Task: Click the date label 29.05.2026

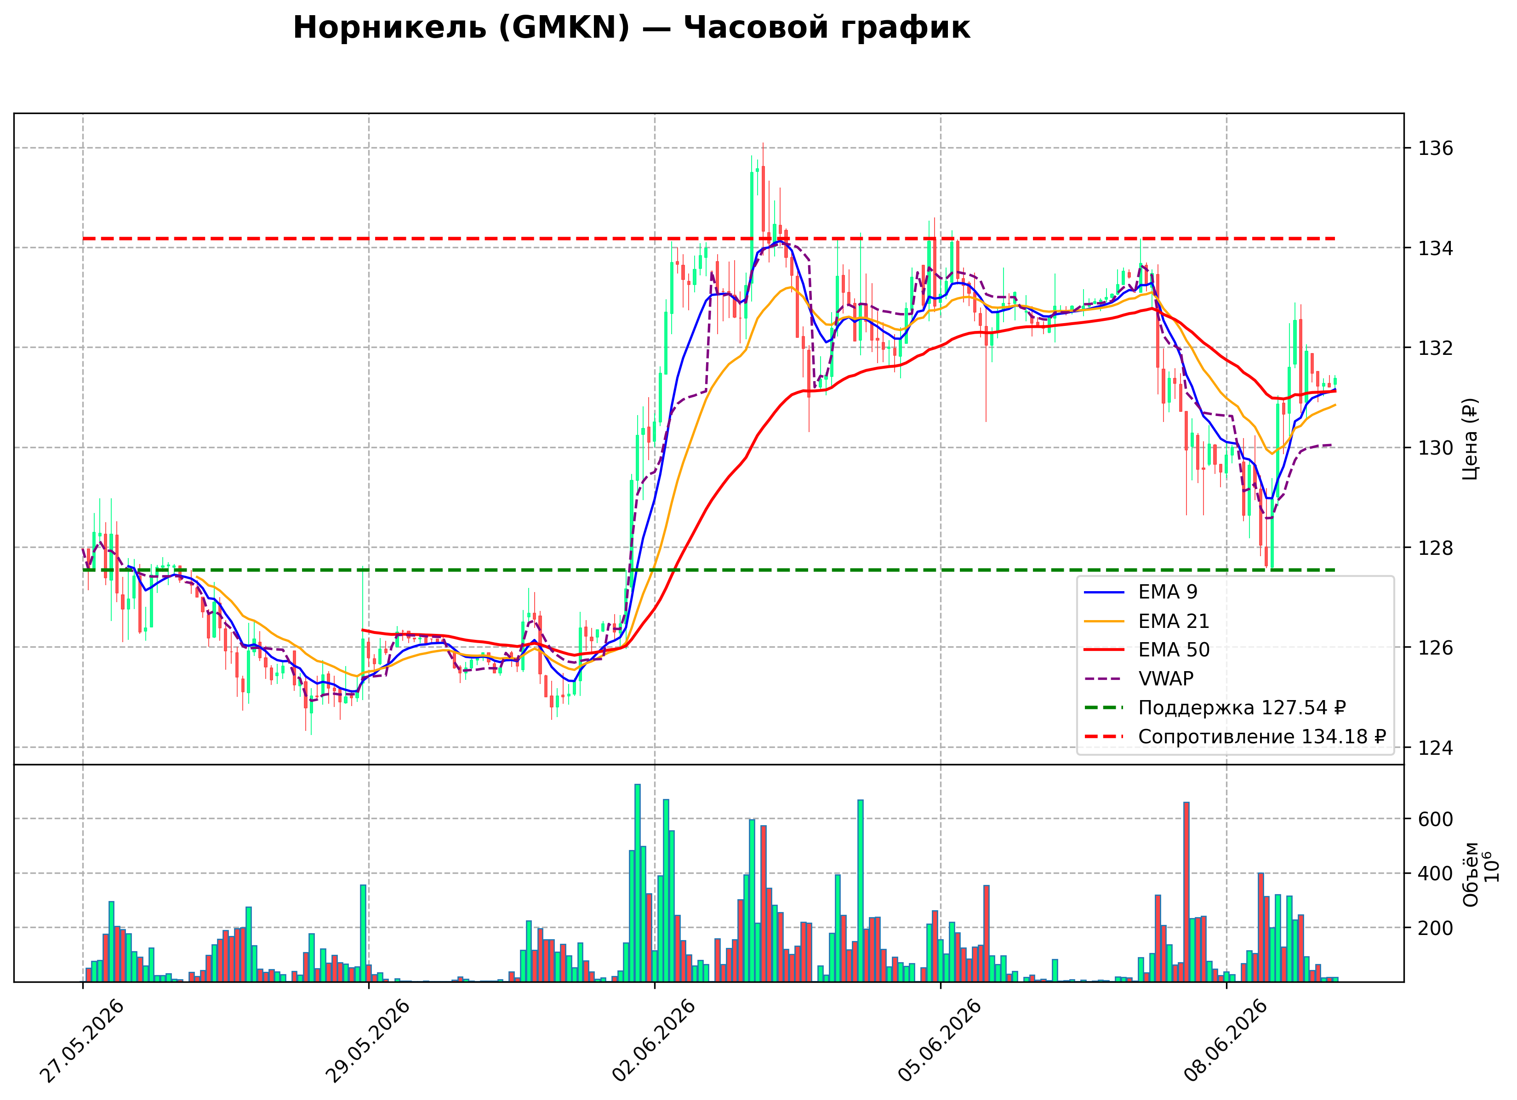Action: tap(367, 1041)
